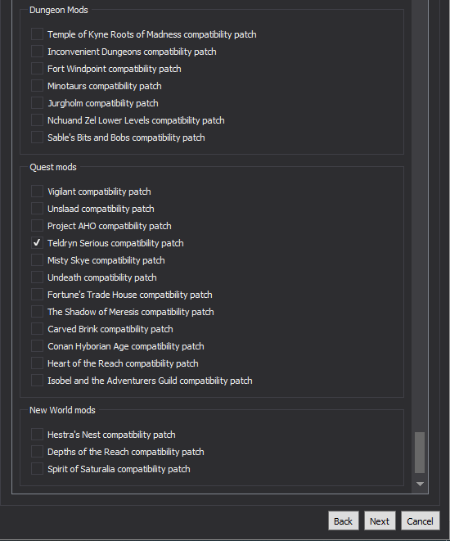450x541 pixels.
Task: Check the Unslaad compatibility patch
Action: coord(37,209)
